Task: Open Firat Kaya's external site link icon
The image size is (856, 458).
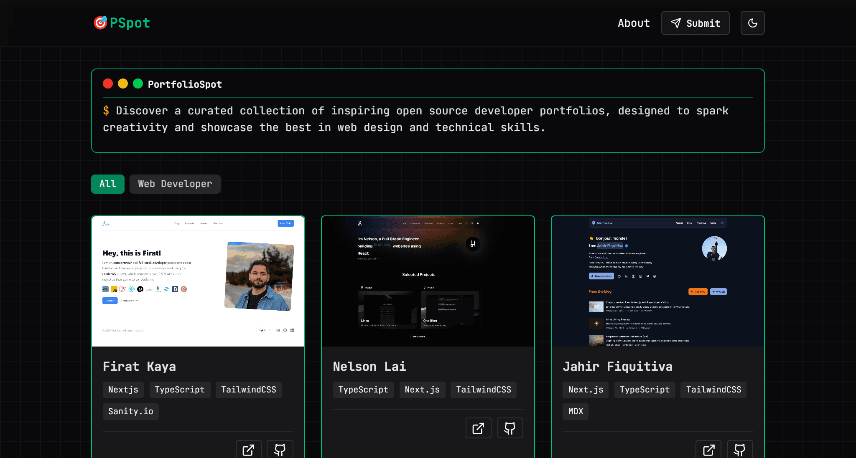Action: tap(248, 450)
